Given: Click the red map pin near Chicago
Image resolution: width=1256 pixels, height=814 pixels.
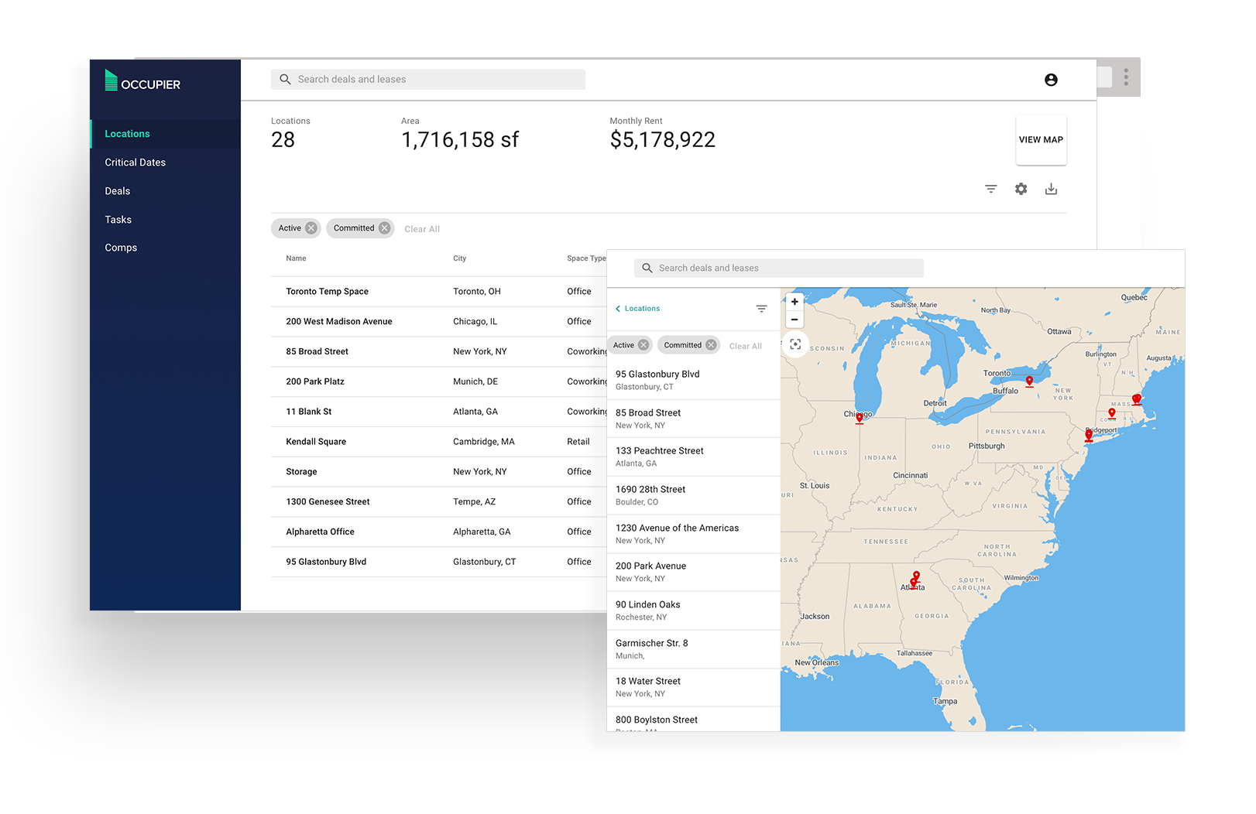Looking at the screenshot, I should pos(859,419).
